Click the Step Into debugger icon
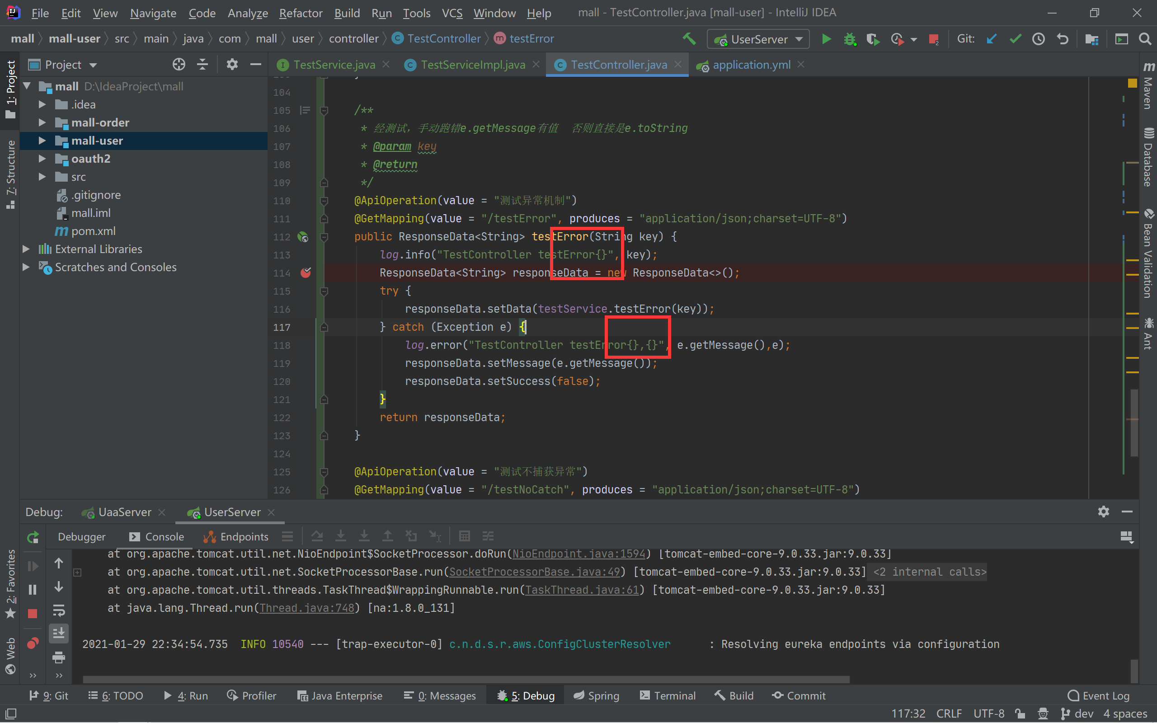This screenshot has width=1157, height=723. point(340,536)
